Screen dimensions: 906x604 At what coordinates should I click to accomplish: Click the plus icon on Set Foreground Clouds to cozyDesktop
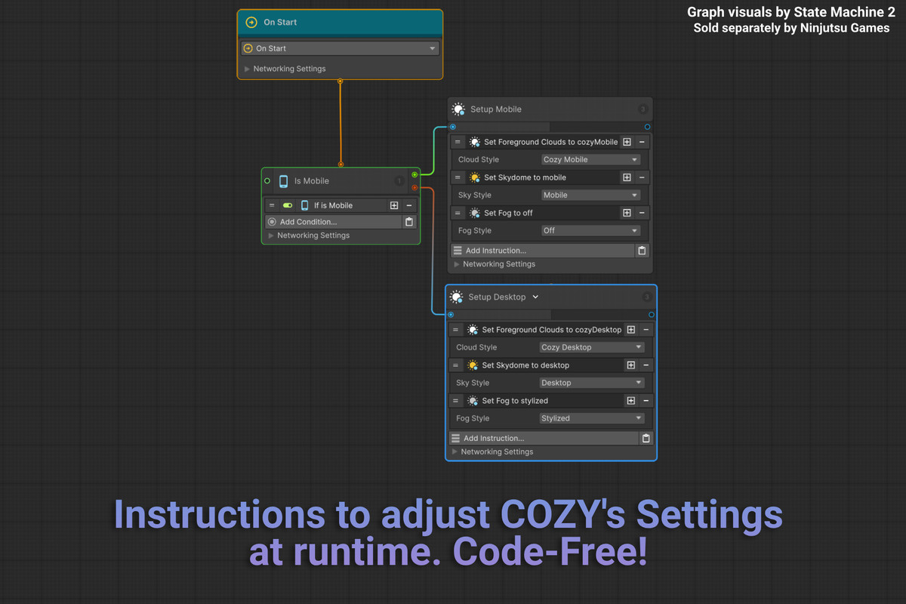630,329
